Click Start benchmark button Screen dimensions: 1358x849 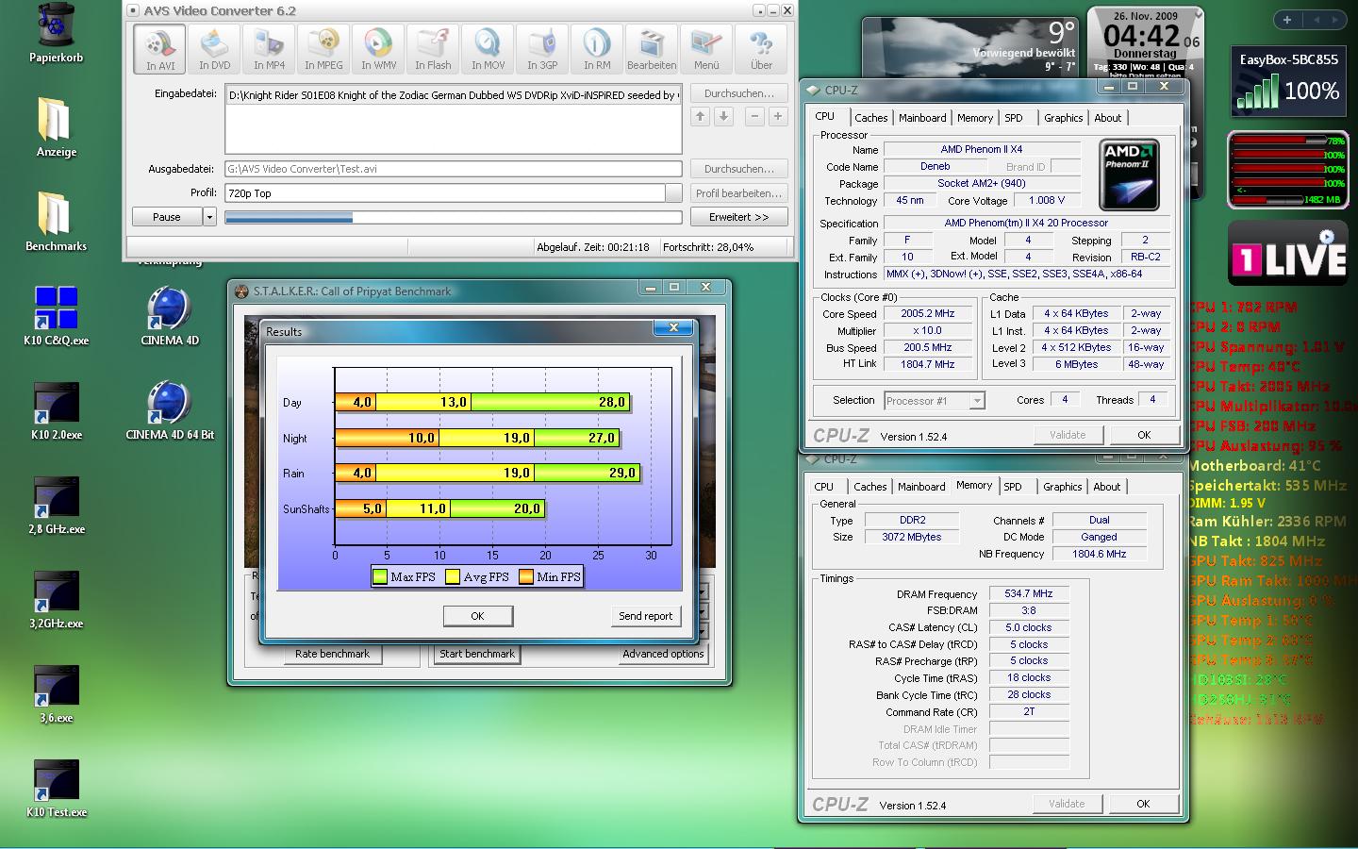coord(477,654)
